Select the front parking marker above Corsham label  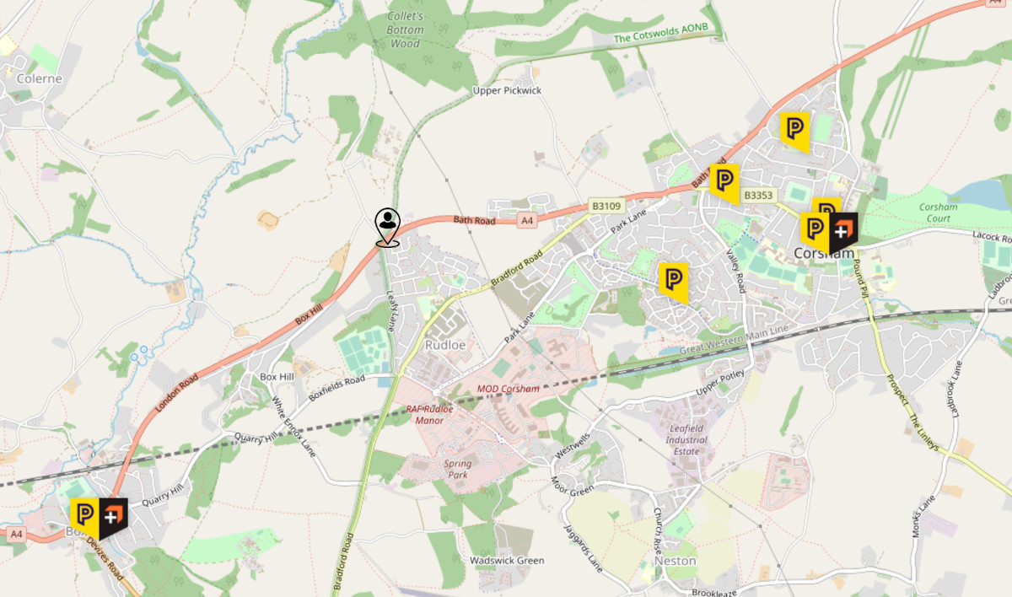[x=814, y=233]
